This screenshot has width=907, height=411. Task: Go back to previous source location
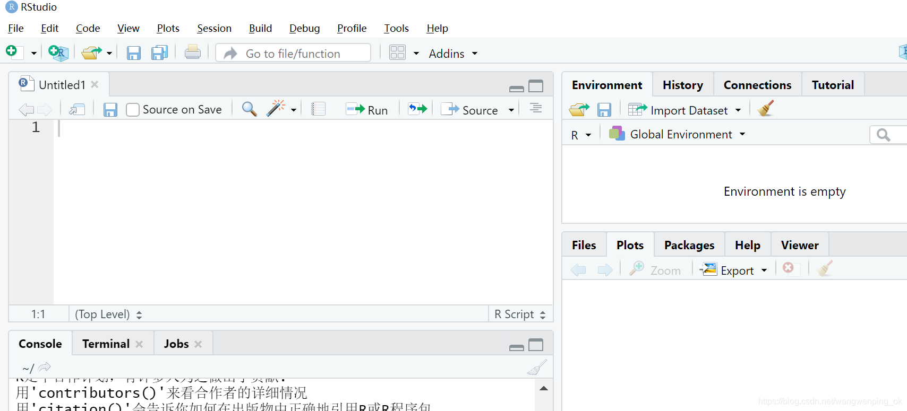(26, 110)
